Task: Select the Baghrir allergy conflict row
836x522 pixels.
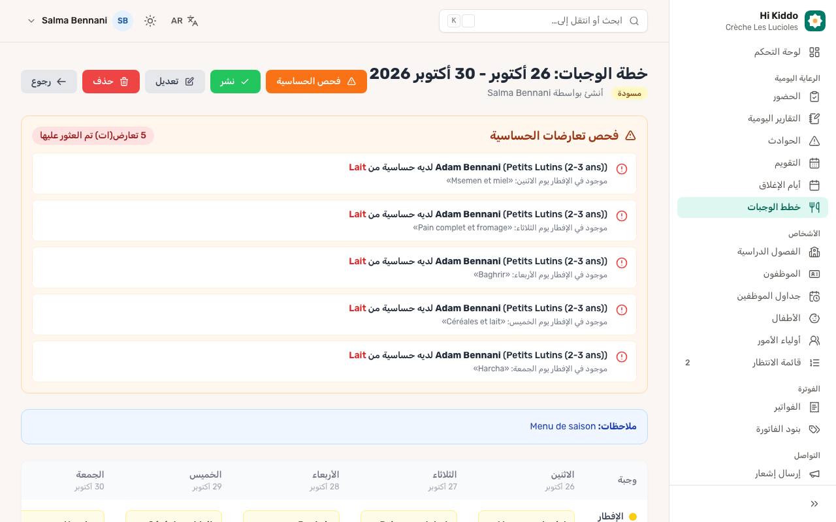Action: (x=334, y=268)
